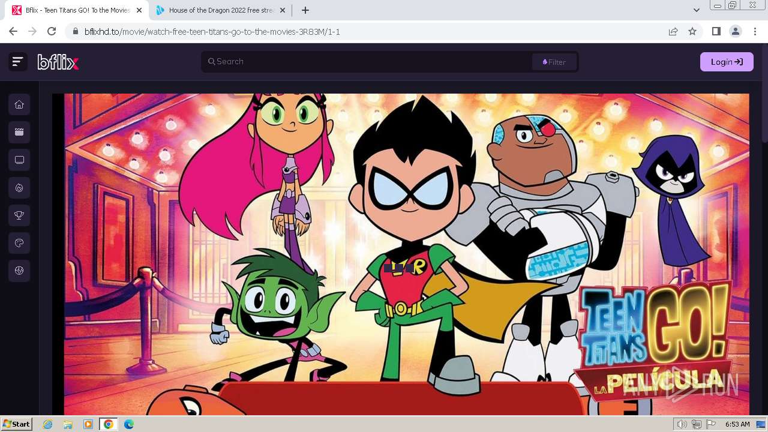
Task: Expand the tab search dropdown
Action: (x=696, y=10)
